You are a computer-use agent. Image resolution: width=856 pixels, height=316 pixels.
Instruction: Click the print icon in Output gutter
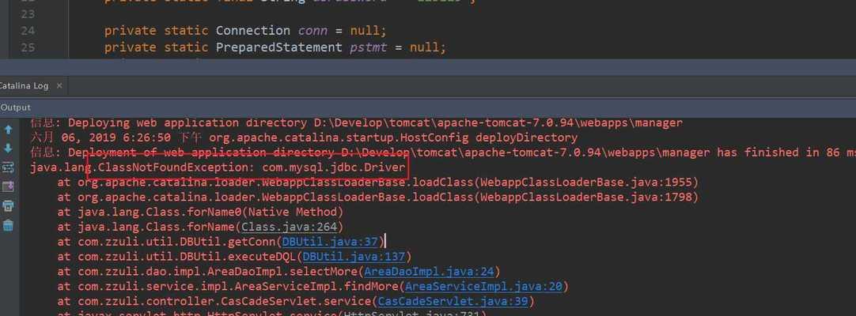pos(8,206)
